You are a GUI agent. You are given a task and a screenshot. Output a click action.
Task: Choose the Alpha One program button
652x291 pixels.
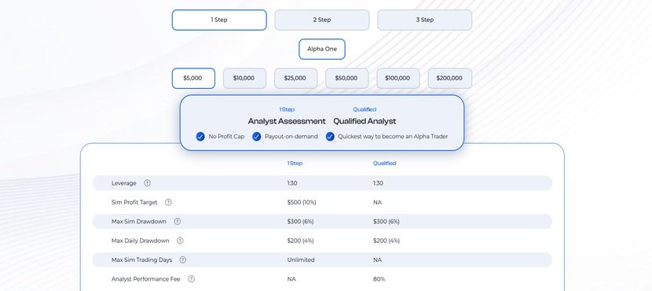[322, 49]
